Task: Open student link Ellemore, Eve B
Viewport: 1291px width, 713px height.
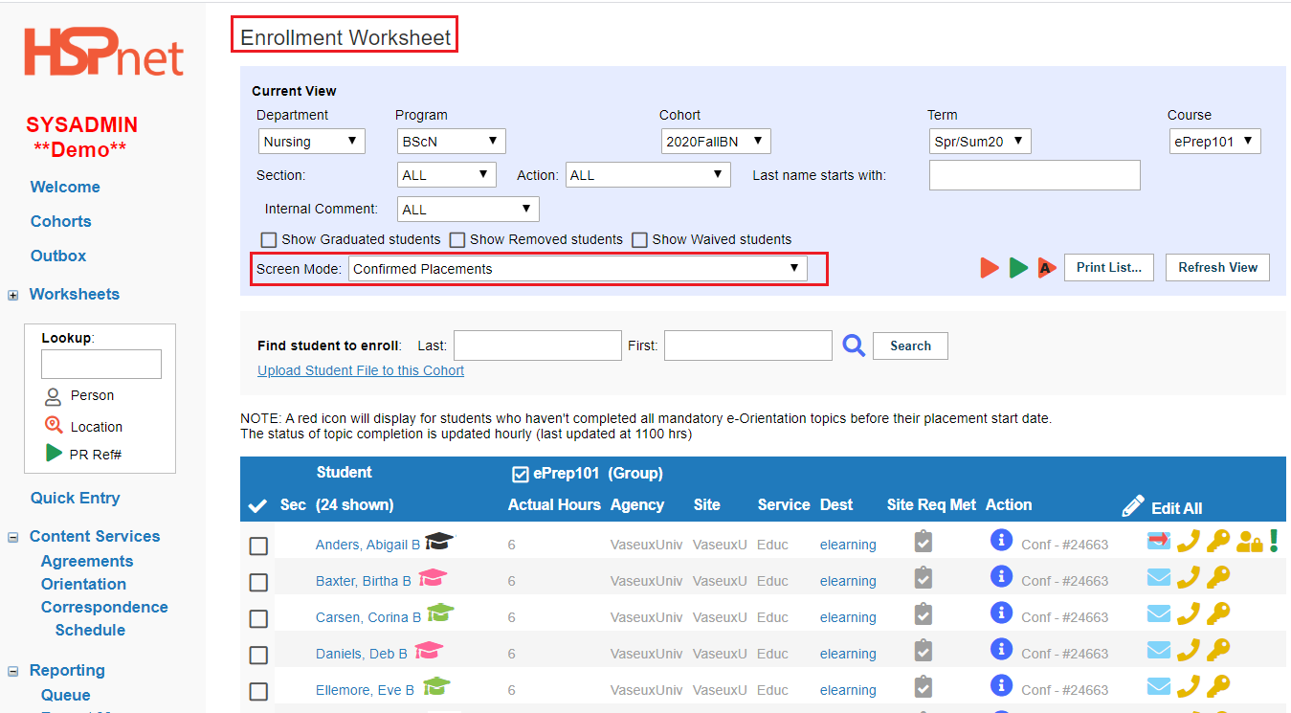Action: [365, 690]
